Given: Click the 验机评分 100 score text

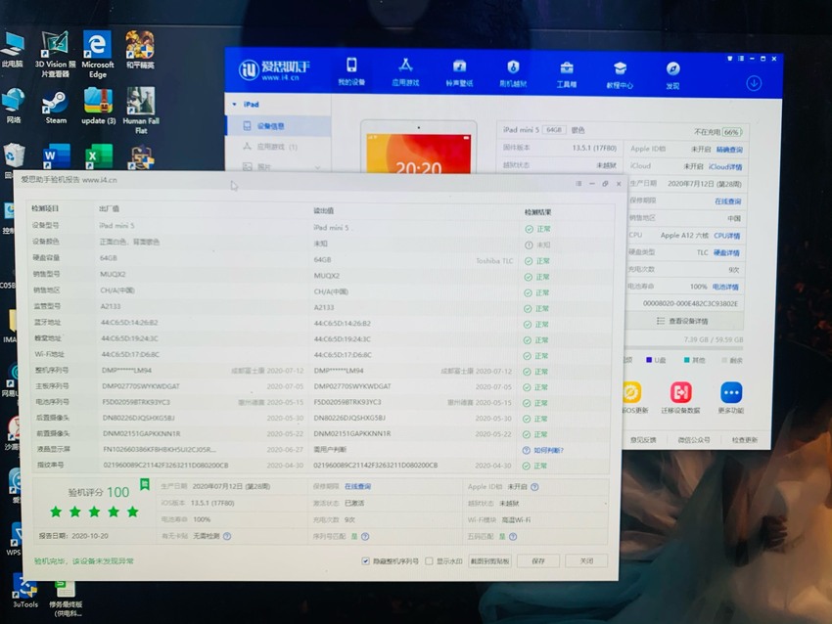Looking at the screenshot, I should [x=99, y=493].
